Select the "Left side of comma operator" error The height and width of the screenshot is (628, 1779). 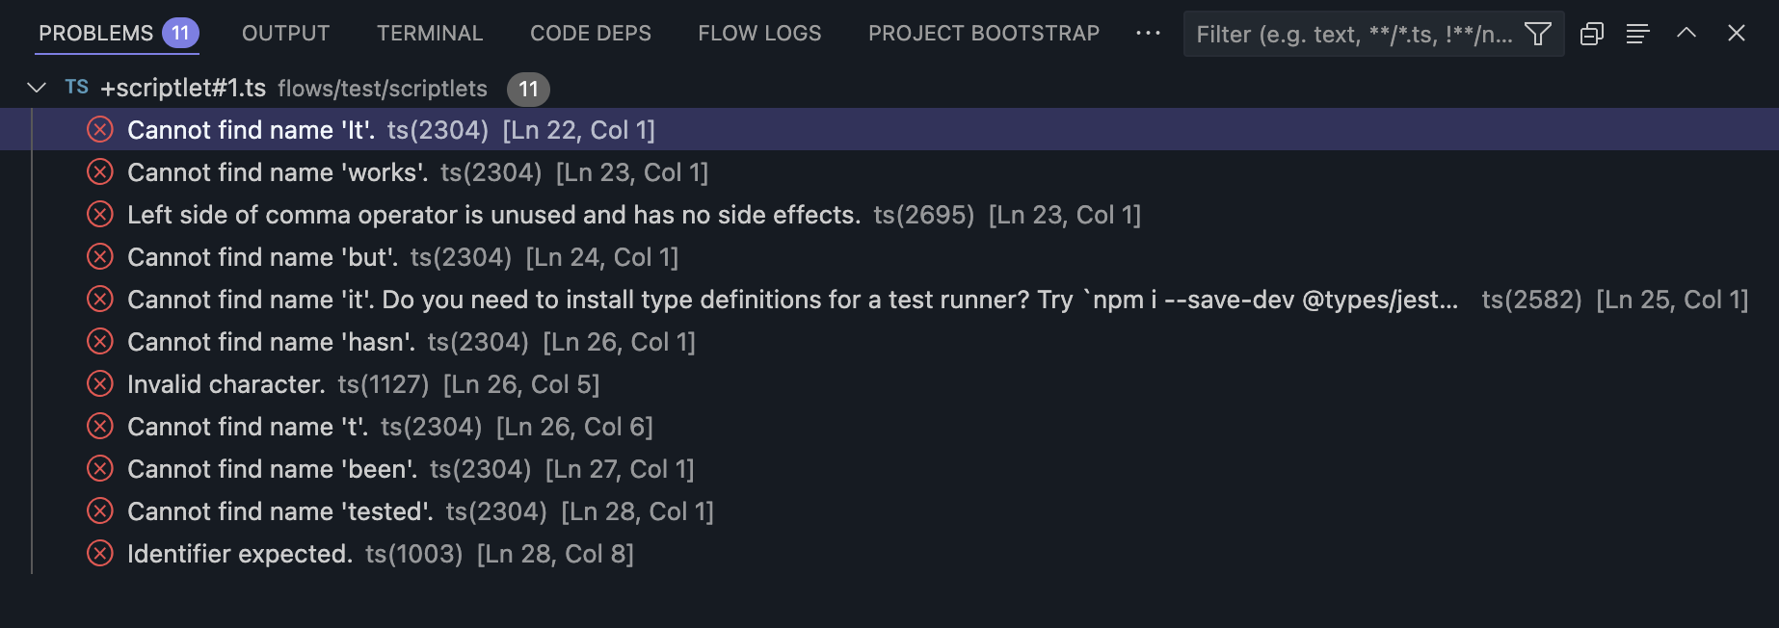(x=493, y=215)
